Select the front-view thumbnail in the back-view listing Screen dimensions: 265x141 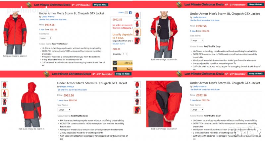coord(5,85)
